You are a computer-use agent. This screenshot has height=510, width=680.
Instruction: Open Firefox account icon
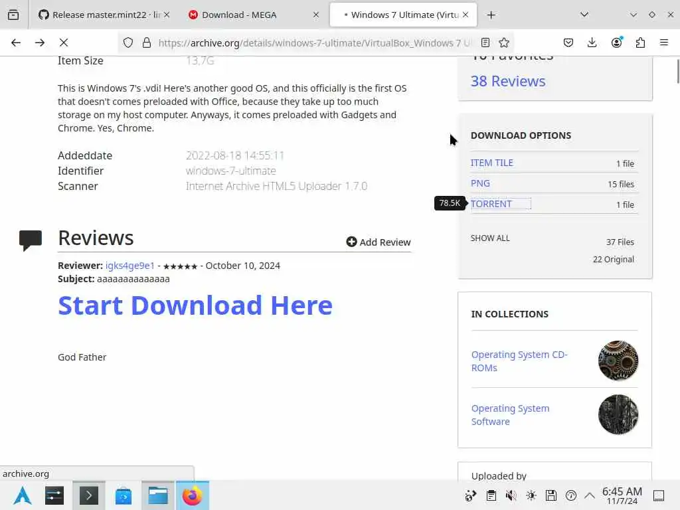coord(616,42)
